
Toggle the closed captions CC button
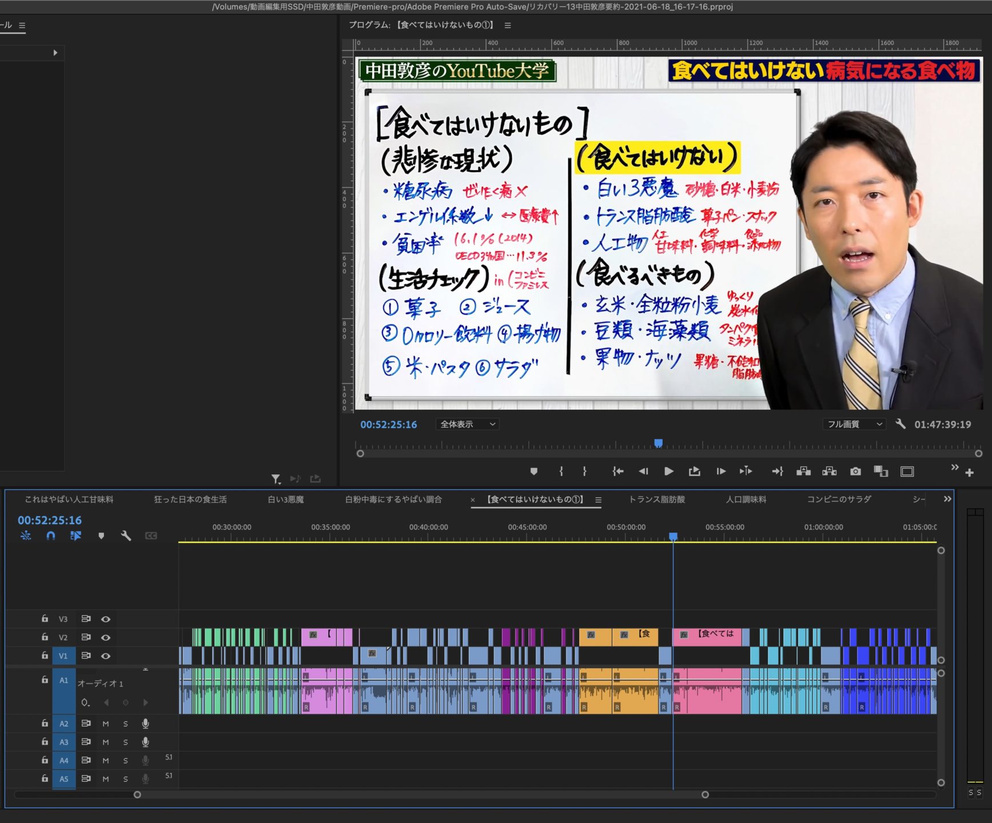[x=151, y=536]
